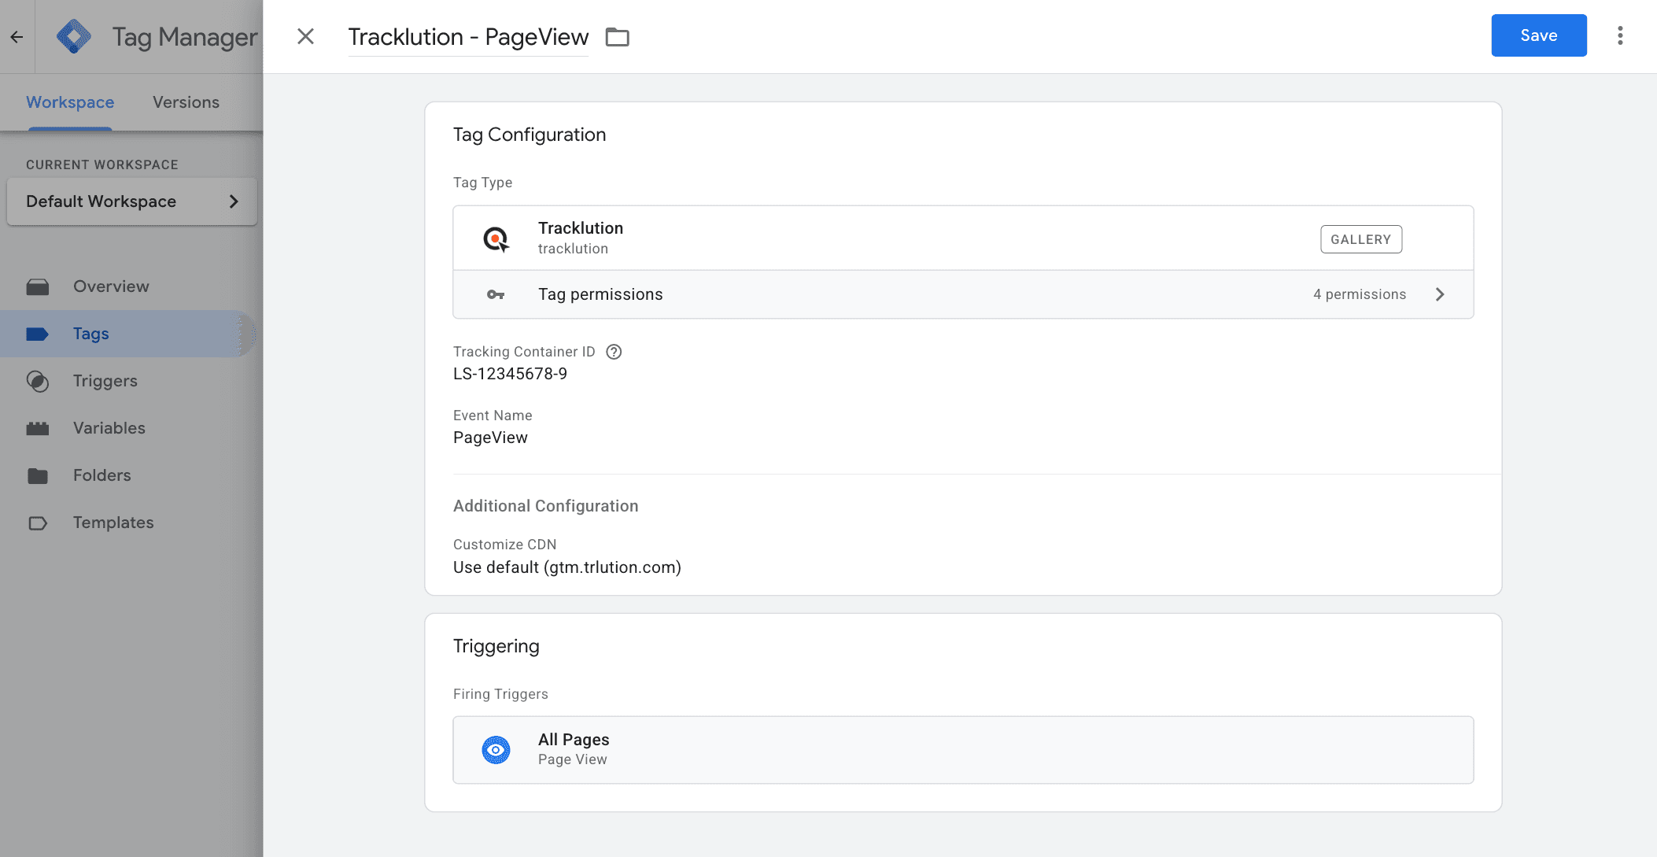Open the three-dot more options menu

pyautogui.click(x=1620, y=35)
